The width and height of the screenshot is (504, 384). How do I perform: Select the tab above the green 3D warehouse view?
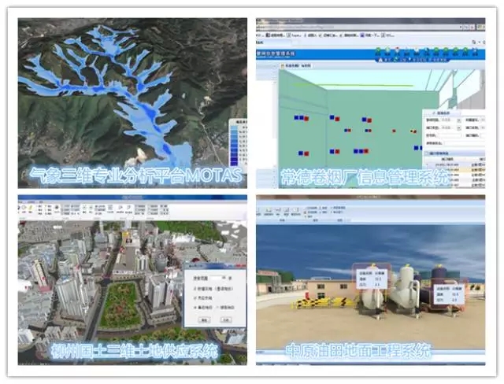tap(296, 65)
